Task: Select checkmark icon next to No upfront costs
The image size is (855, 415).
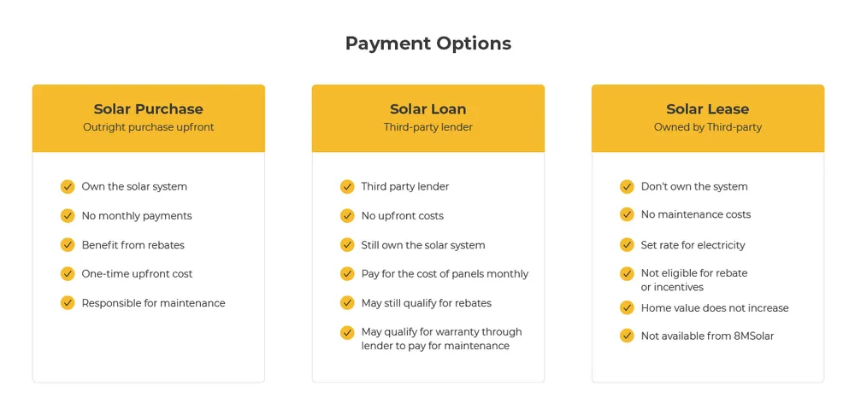Action: 347,216
